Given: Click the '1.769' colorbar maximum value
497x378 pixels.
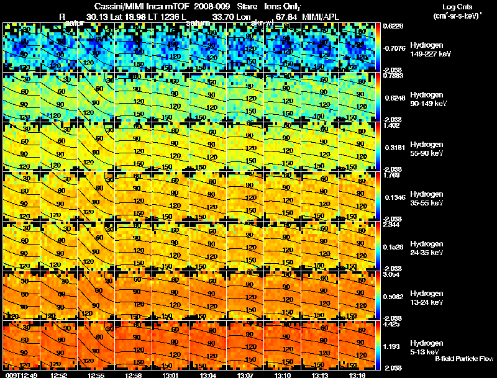Looking at the screenshot, I should [x=391, y=175].
